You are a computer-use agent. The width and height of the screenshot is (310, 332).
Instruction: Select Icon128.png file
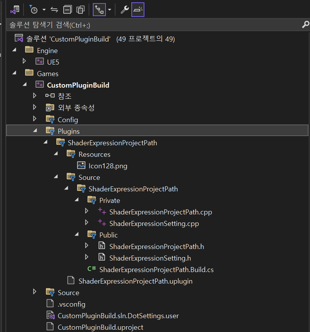[108, 166]
